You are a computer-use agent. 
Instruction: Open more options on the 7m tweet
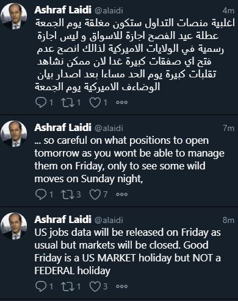coord(122,194)
